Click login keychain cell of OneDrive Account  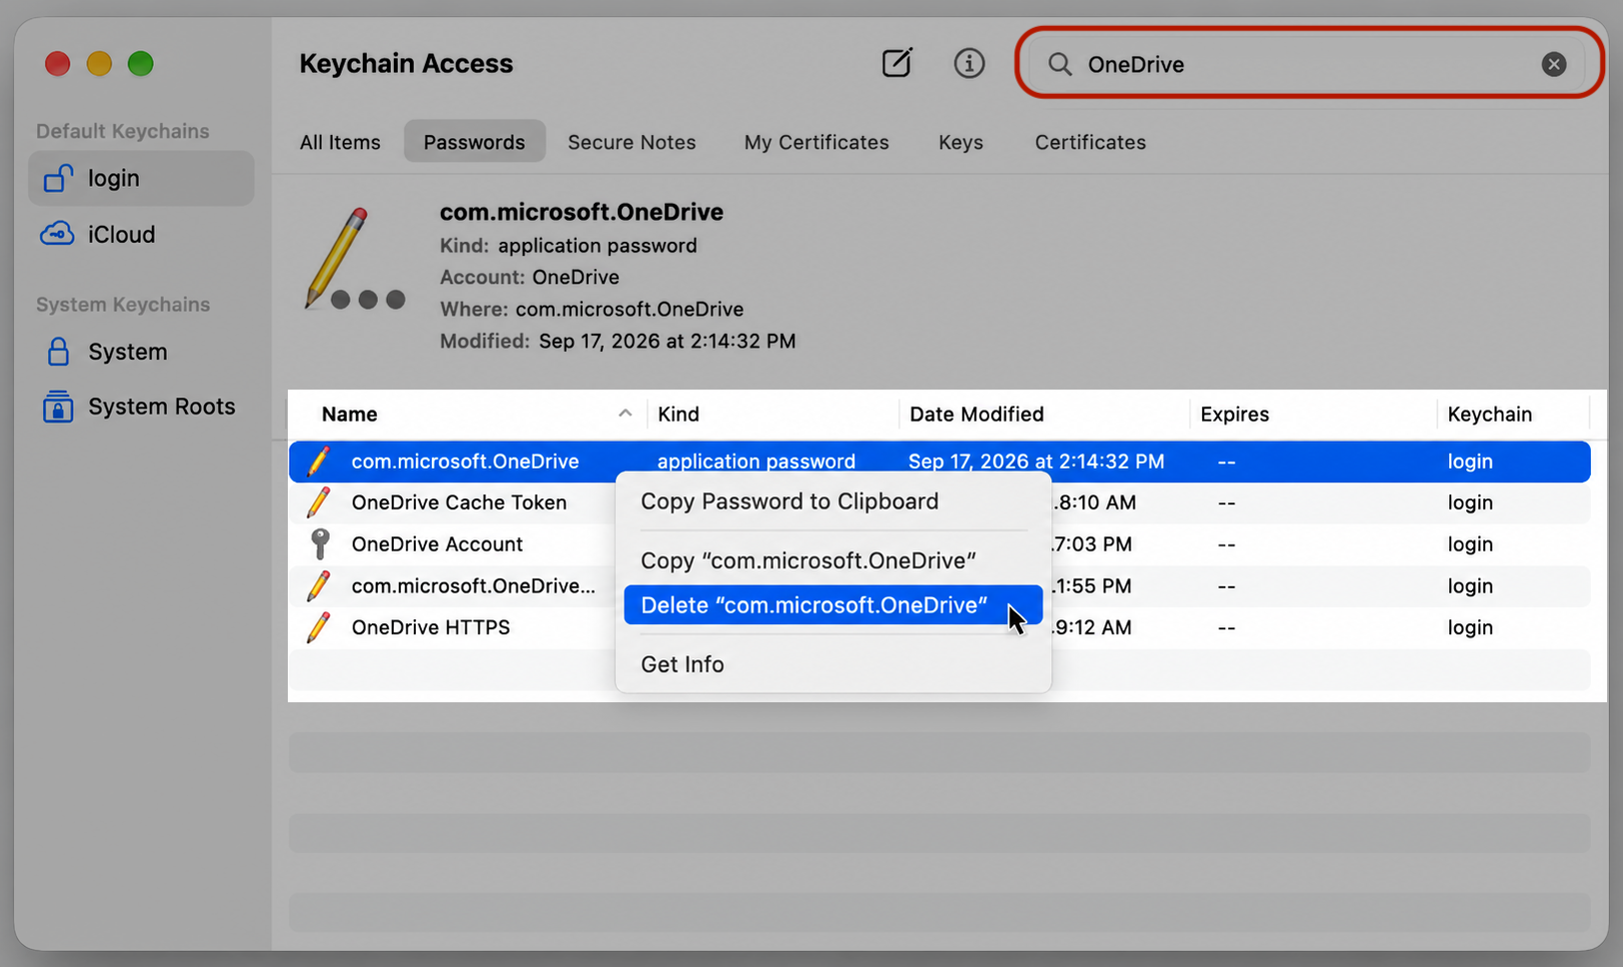pos(1470,544)
